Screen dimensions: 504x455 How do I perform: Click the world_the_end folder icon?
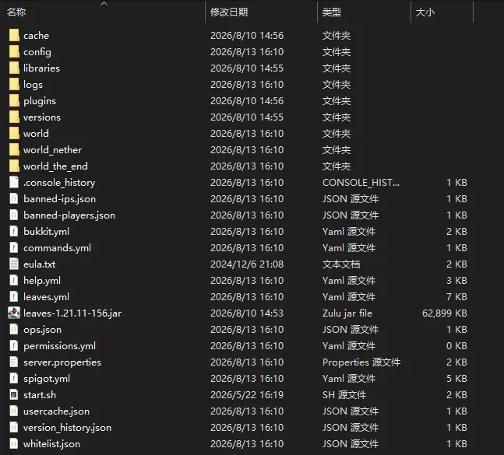point(14,166)
